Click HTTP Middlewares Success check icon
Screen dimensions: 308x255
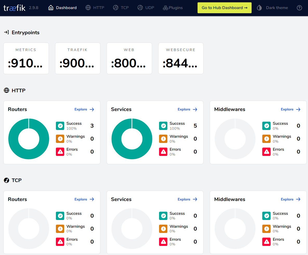coord(267,126)
